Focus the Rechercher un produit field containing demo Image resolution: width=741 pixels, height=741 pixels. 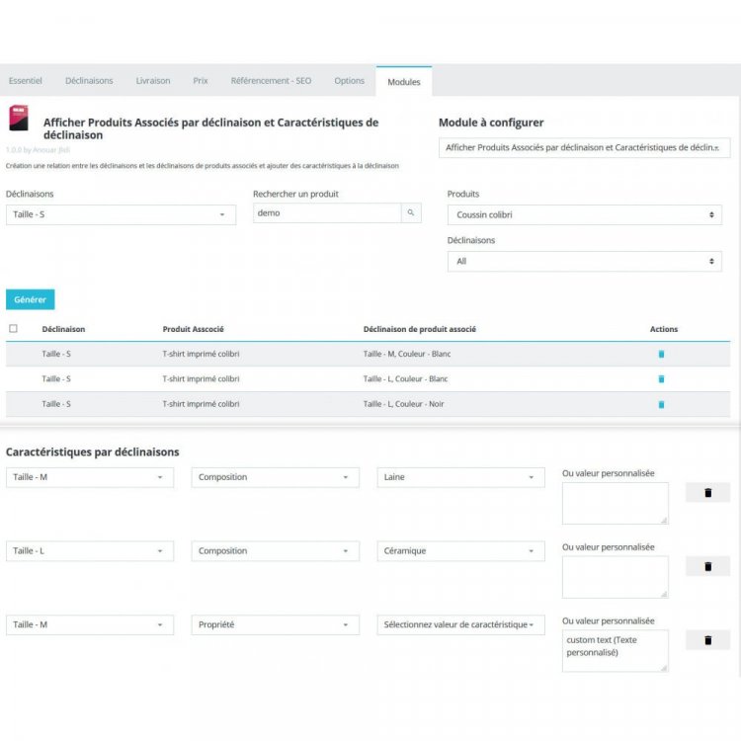(x=327, y=213)
